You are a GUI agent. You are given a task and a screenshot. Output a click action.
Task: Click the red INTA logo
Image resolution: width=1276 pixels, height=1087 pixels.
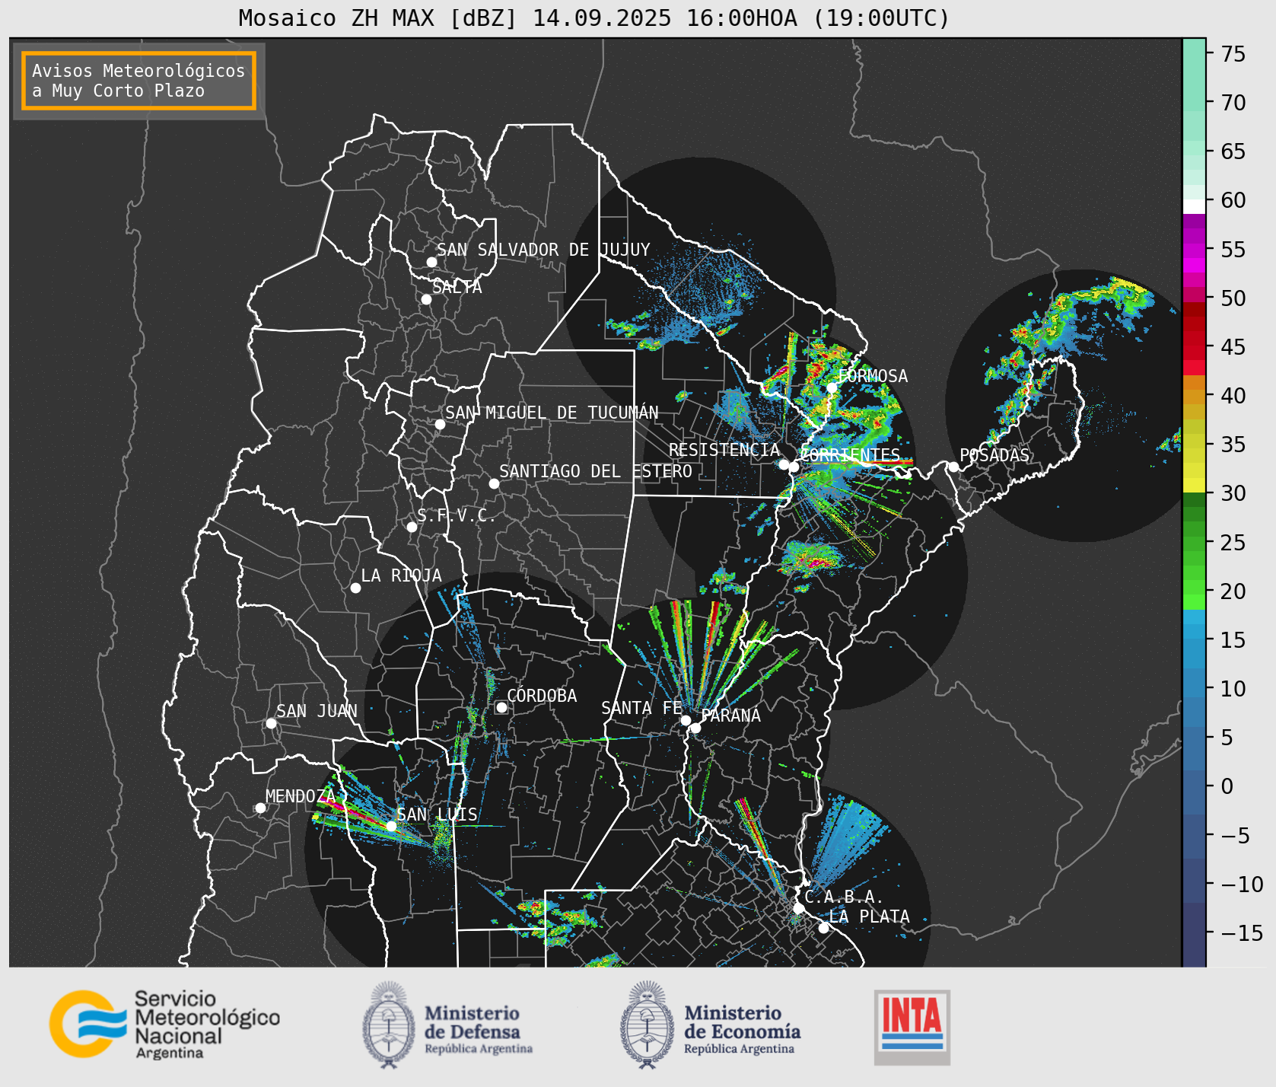pyautogui.click(x=912, y=1027)
